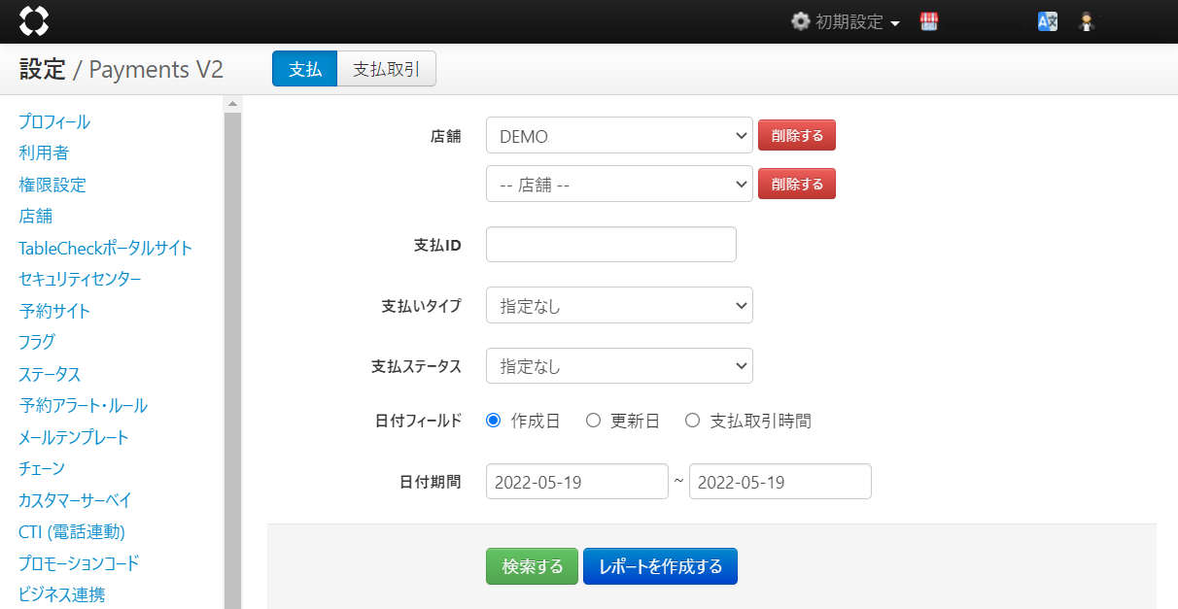The width and height of the screenshot is (1178, 609).
Task: Click the TableCheck logo in top-left corner
Action: coord(34,20)
